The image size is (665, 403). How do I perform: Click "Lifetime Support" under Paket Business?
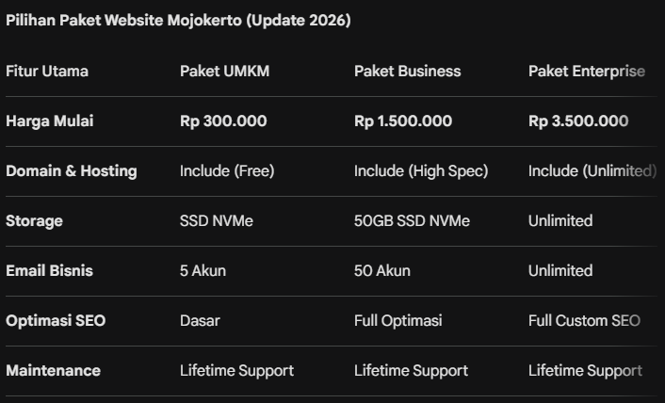(411, 371)
